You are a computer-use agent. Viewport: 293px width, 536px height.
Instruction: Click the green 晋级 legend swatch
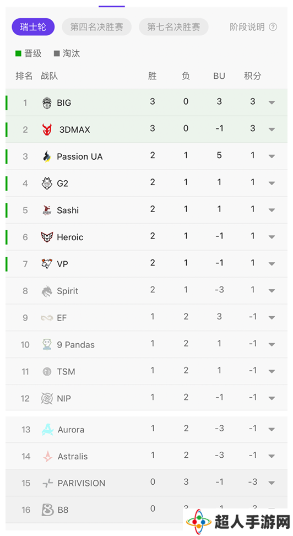click(x=19, y=53)
